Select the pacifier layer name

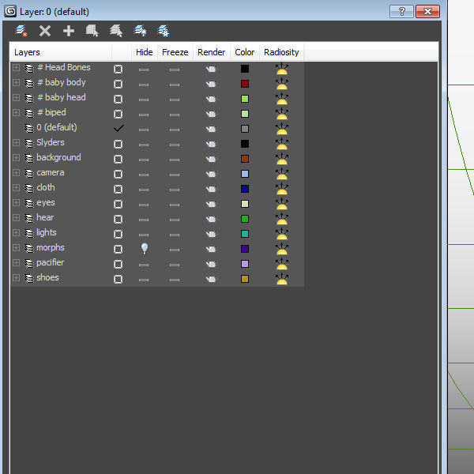coord(51,262)
